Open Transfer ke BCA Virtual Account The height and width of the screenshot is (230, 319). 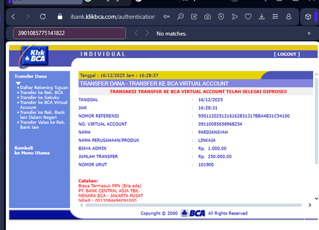click(43, 105)
